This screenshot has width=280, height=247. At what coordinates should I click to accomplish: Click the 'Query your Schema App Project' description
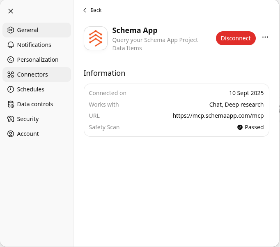click(x=155, y=40)
